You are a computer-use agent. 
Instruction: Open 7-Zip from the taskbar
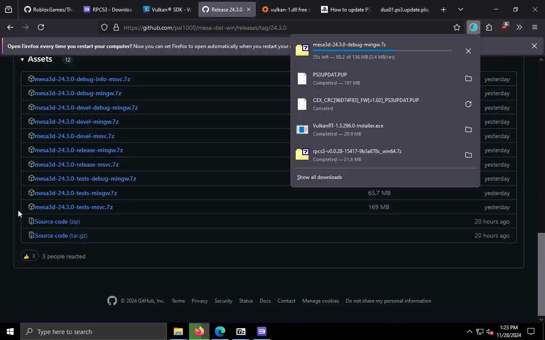point(241,331)
